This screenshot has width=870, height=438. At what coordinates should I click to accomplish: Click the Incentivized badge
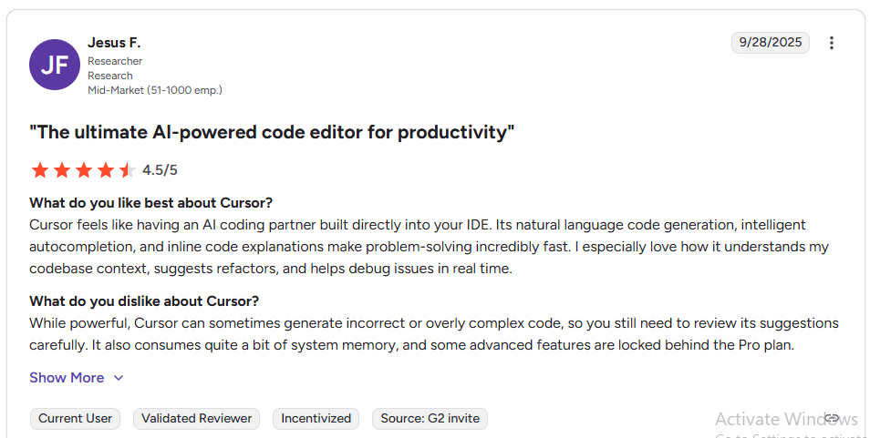[316, 419]
